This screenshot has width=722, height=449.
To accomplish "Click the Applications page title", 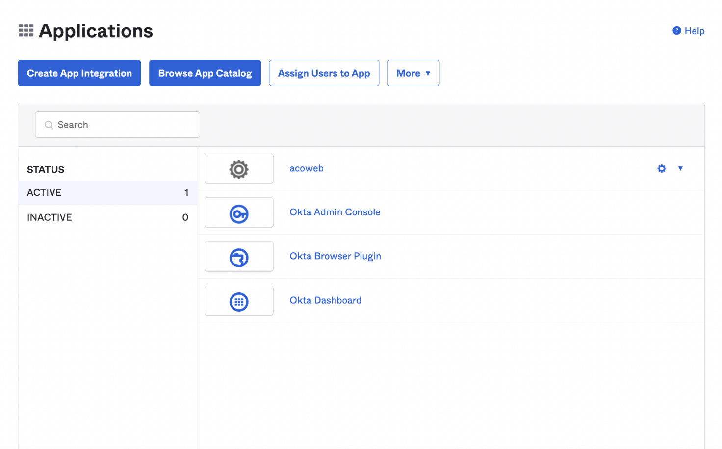I will [96, 31].
